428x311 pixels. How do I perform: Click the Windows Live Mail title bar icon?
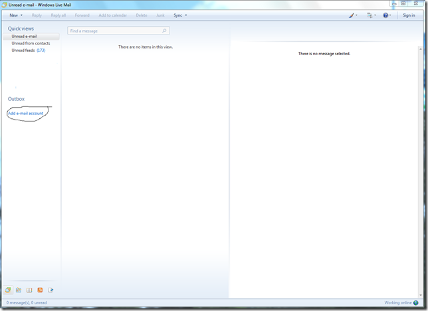[4, 5]
